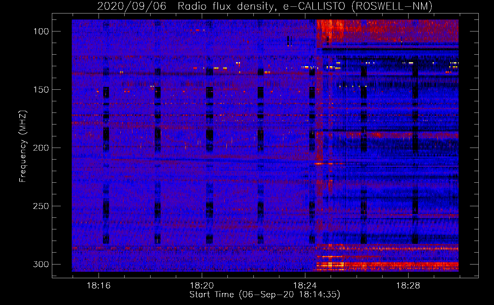Screen dimensions: 494x305
Task: Click the date '2020/09/06' in the title
Action: [132, 6]
